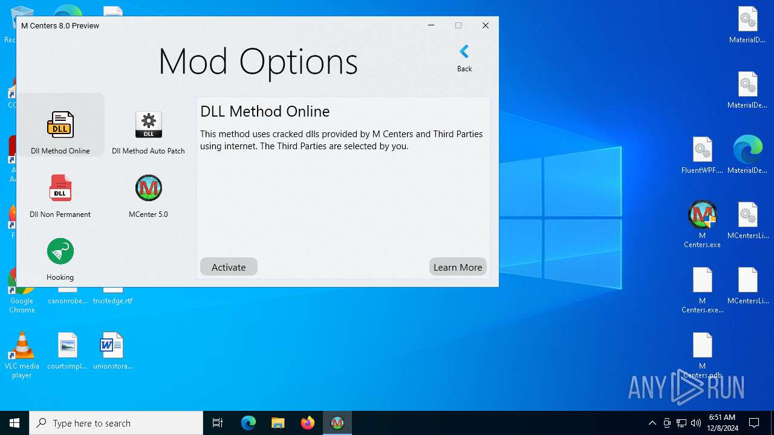774x435 pixels.
Task: Open the canonrobe desktop file
Action: 67,296
